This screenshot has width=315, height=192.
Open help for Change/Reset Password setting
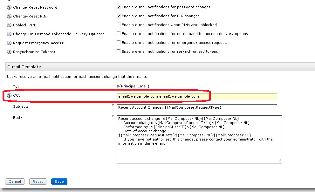click(9, 7)
